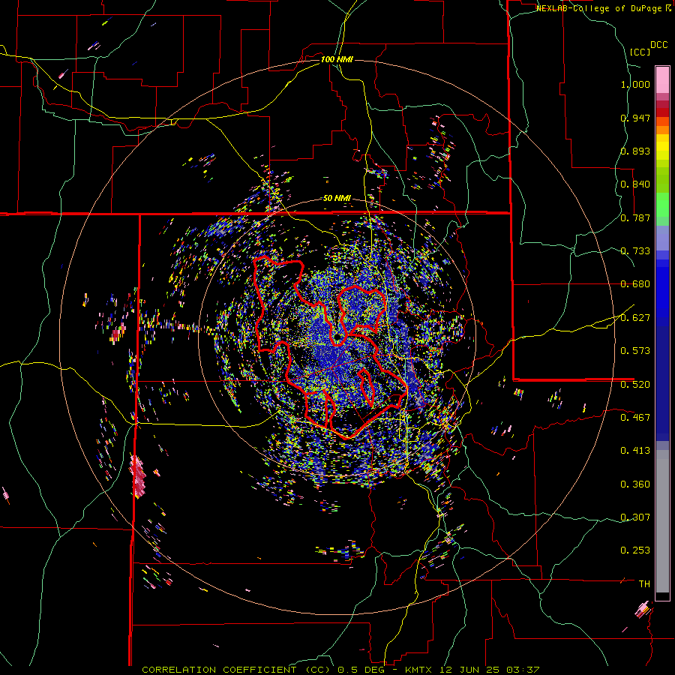This screenshot has height=675, width=675.
Task: Click the 0.413 scale value
Action: (635, 451)
